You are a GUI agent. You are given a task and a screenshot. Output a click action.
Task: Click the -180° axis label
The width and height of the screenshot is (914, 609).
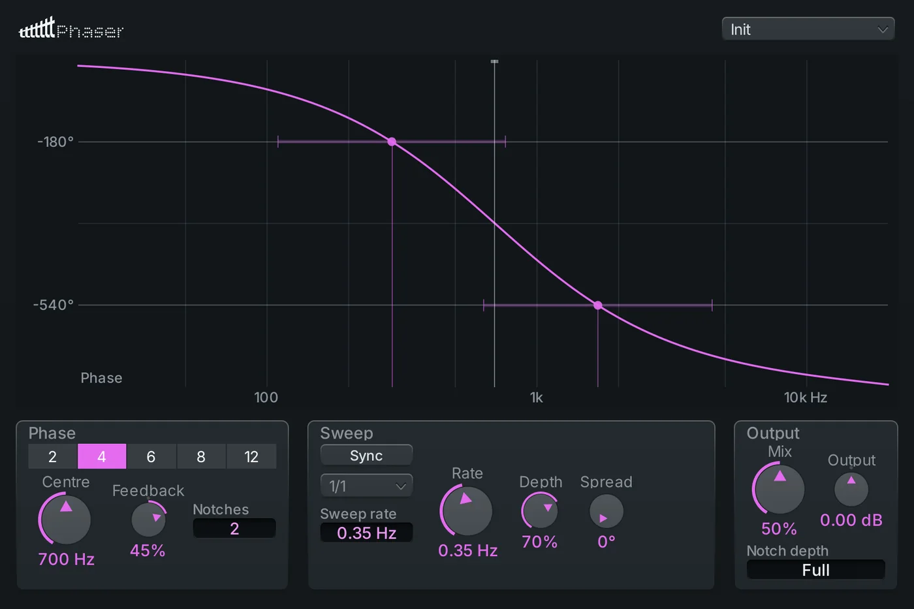55,142
